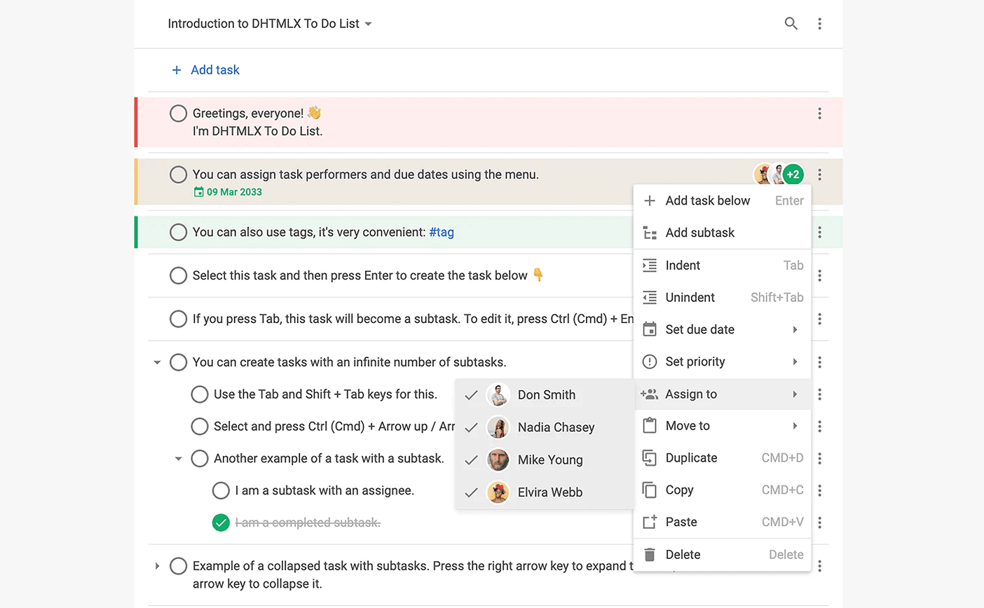984x608 pixels.
Task: Check off the assign task performers task
Action: tap(178, 174)
